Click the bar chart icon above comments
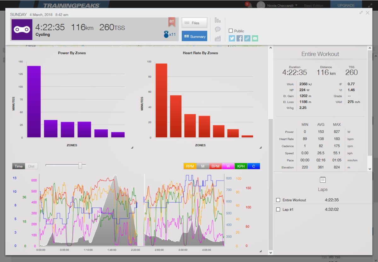Screen dimensions: 378x262 click(217, 20)
